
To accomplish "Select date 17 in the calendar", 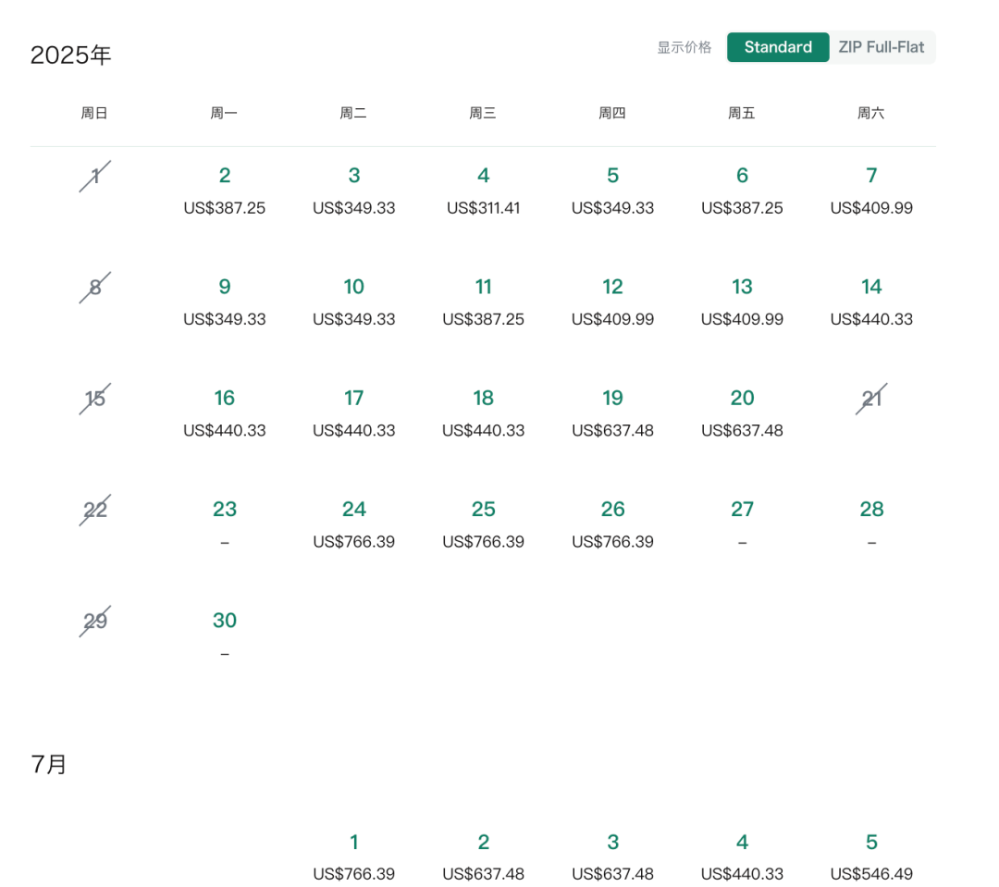I will click(x=353, y=413).
